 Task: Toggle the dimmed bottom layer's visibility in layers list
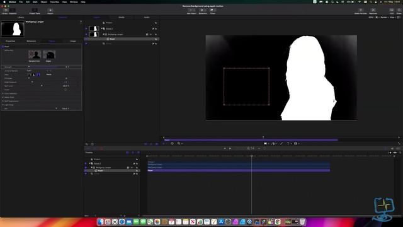tap(86, 44)
